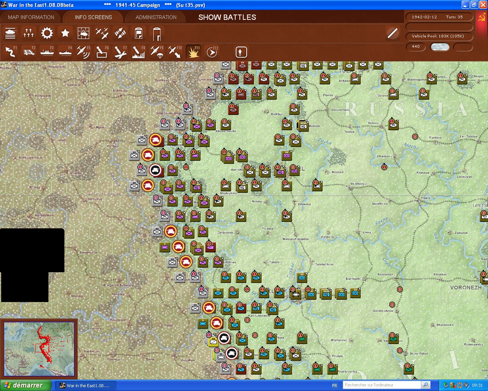The height and width of the screenshot is (391, 488).
Task: Click the Vehicle Pool 183K readout
Action: [439, 36]
